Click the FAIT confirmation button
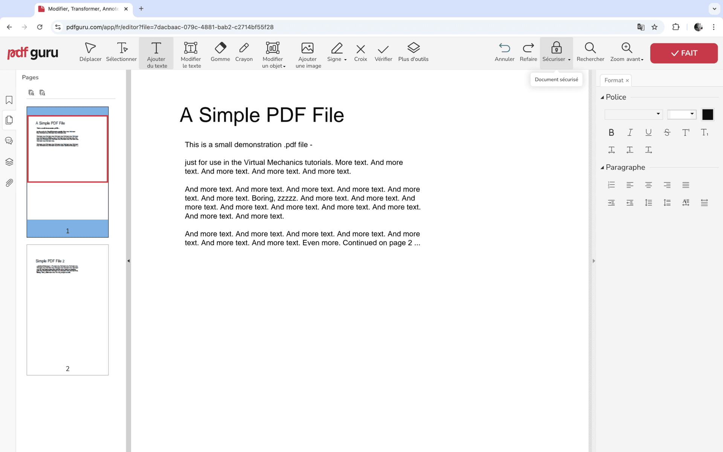 coord(684,53)
